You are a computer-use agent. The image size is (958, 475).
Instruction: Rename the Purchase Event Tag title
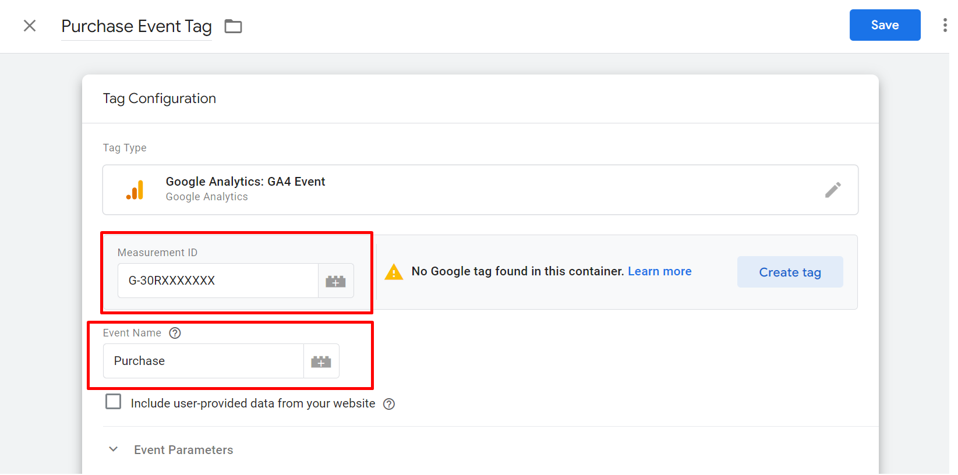136,26
